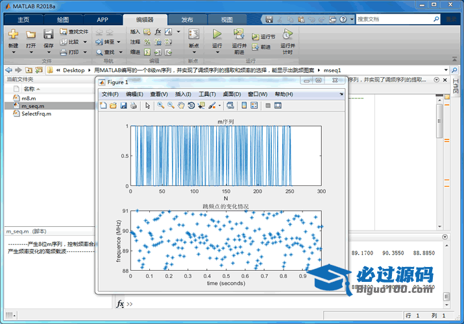The width and height of the screenshot is (464, 324).
Task: Open the 帮助(H) menu in Figure 1
Action: [284, 94]
